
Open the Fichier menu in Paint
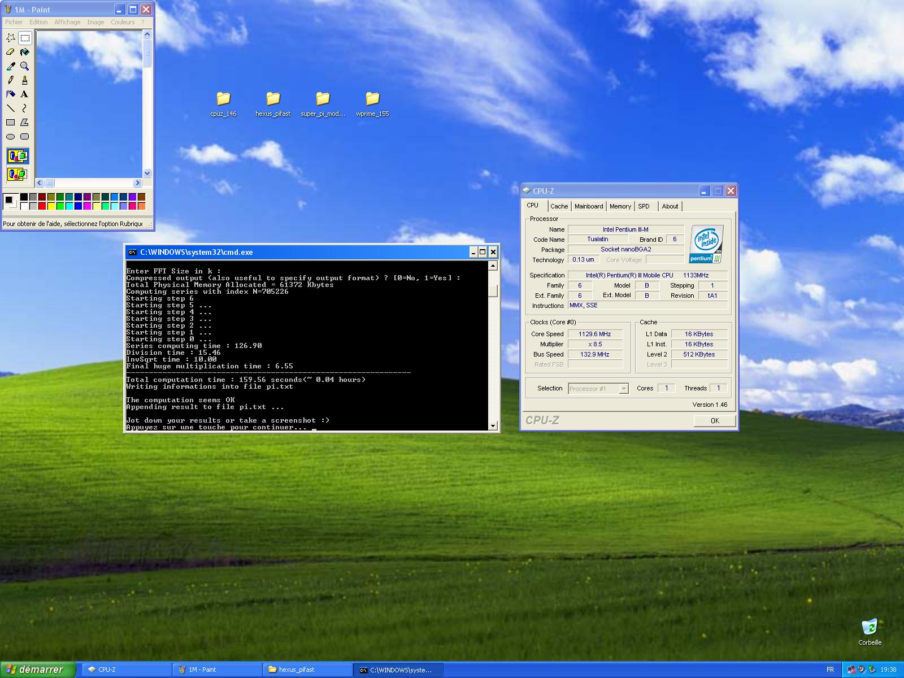coord(14,22)
